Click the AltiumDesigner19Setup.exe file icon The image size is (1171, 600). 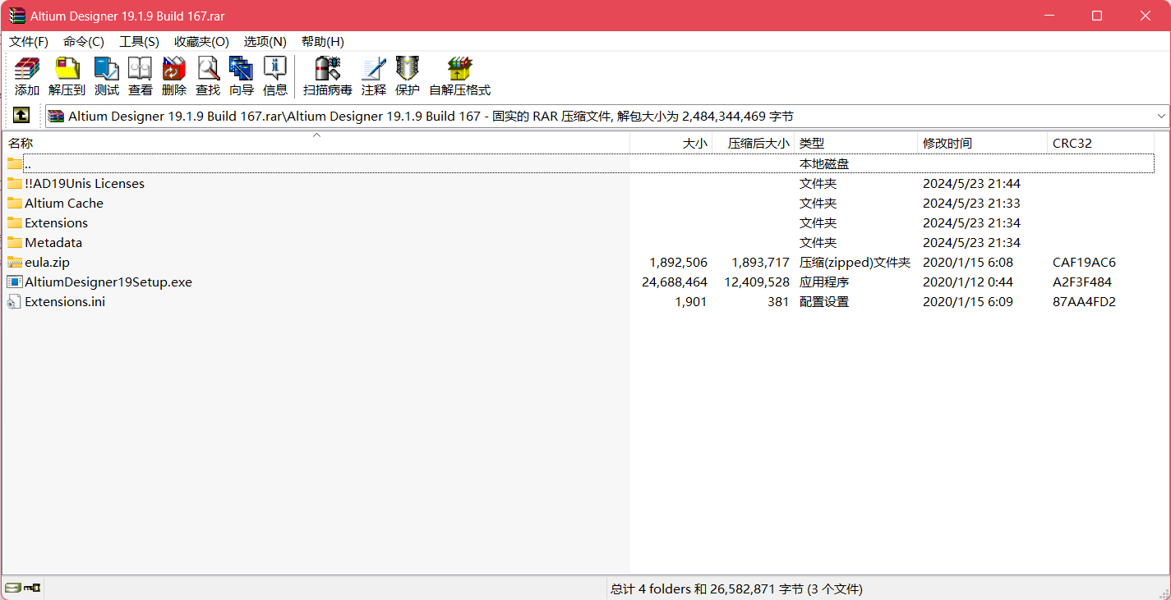(x=15, y=282)
